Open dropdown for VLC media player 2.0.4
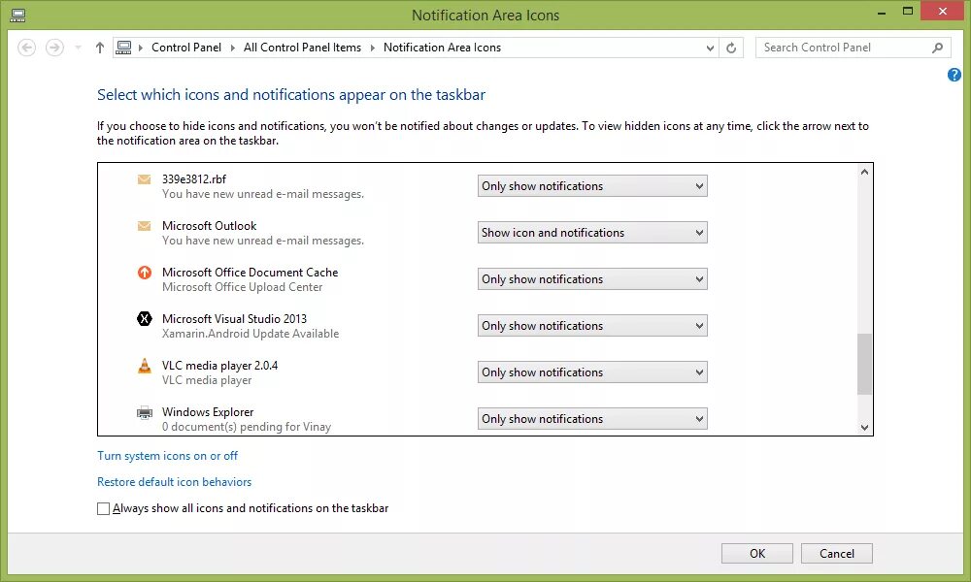This screenshot has width=971, height=582. pos(592,372)
